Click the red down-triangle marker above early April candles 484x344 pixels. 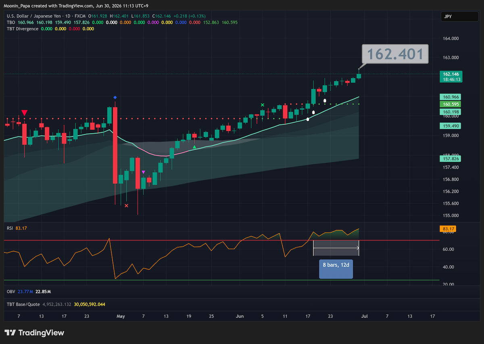[x=24, y=113]
